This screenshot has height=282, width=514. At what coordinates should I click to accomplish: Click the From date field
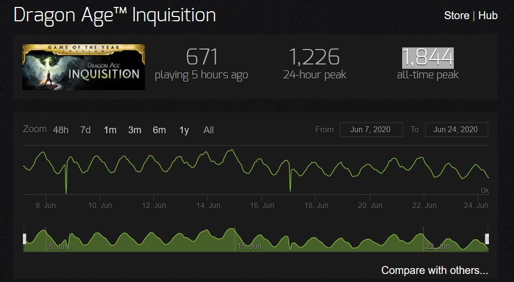click(371, 130)
